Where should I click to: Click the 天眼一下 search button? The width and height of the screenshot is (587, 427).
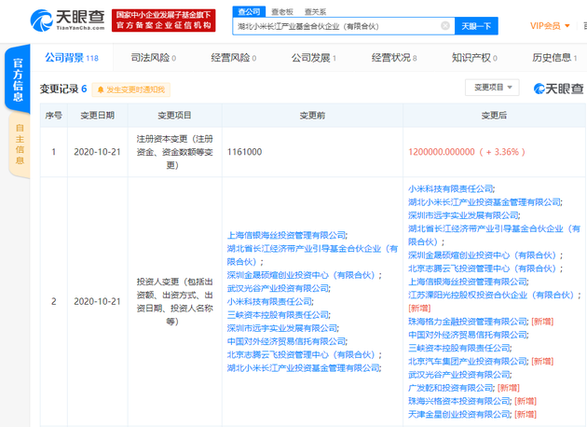[476, 26]
